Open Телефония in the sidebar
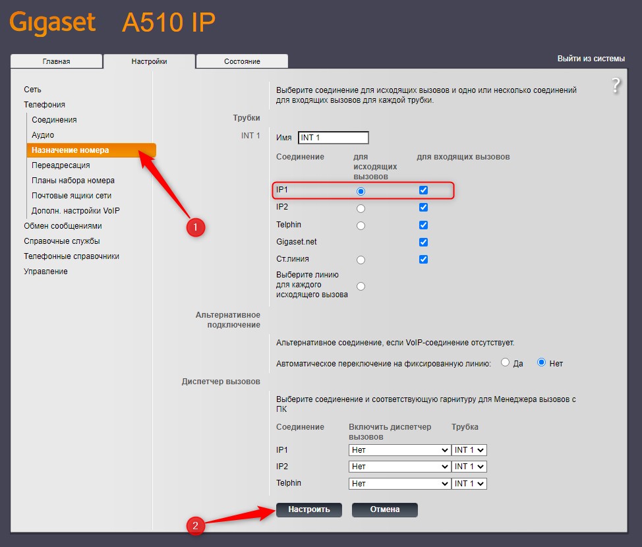642x547 pixels. click(x=44, y=104)
